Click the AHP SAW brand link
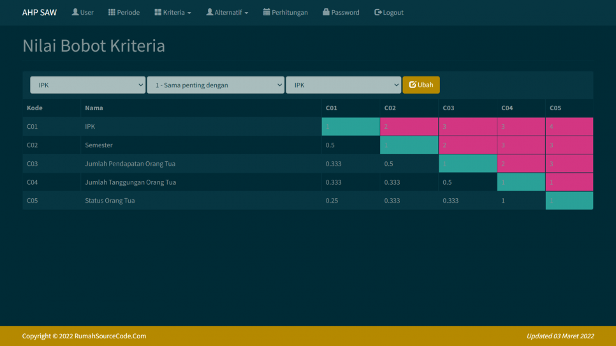The image size is (616, 346). pyautogui.click(x=40, y=12)
